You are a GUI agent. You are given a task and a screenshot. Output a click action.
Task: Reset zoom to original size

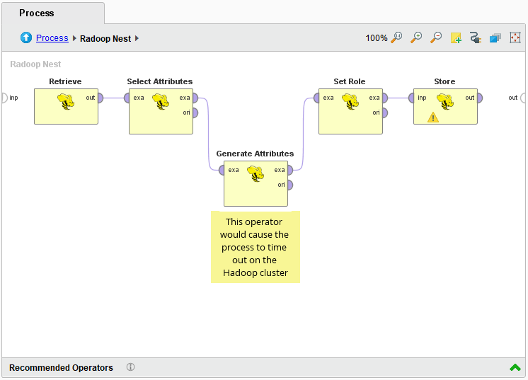tap(396, 38)
